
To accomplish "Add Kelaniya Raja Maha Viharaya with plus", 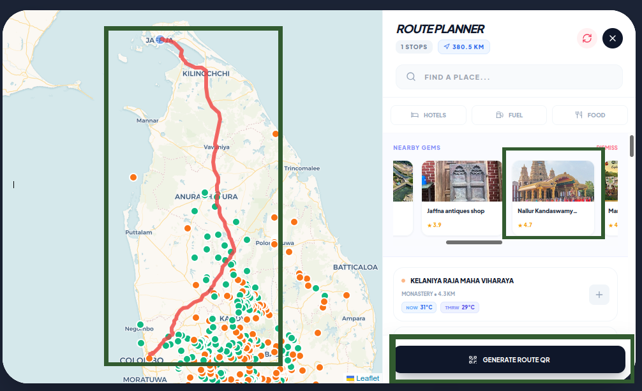I will tap(599, 295).
